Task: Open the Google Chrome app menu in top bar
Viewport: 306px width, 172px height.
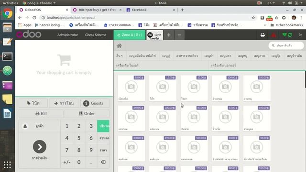Action: (39, 3)
